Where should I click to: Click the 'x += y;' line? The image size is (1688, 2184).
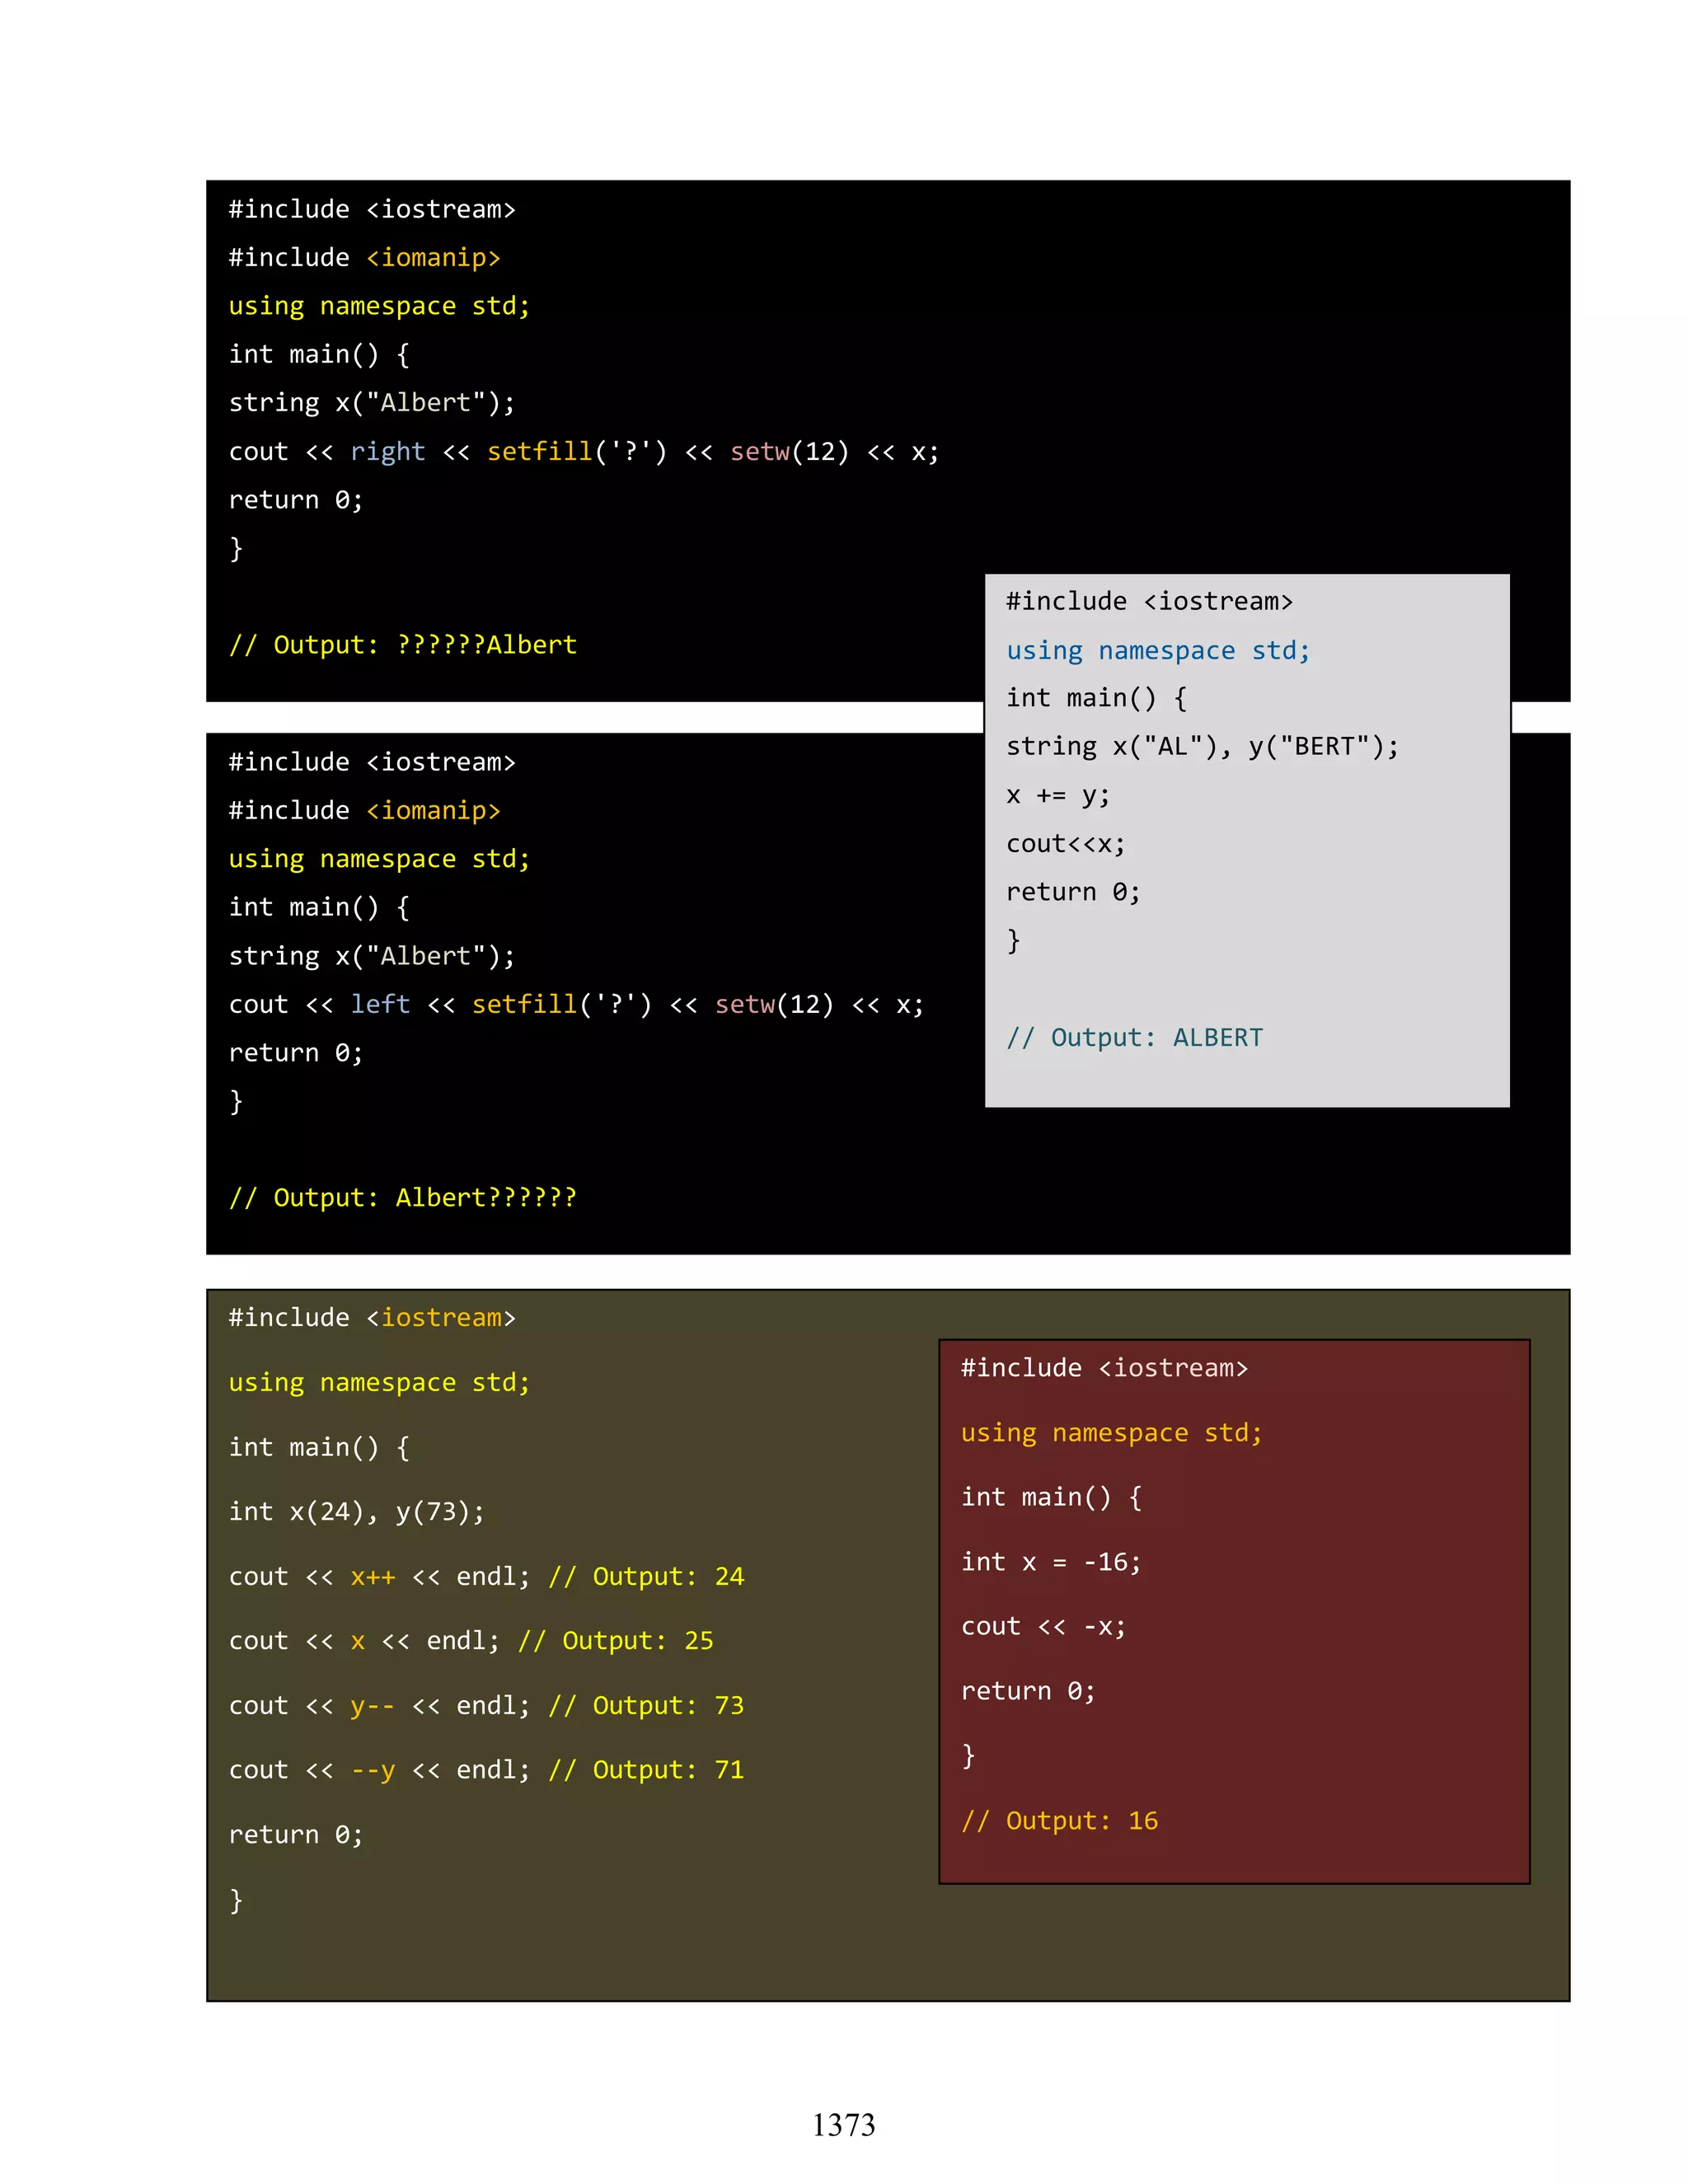(1058, 796)
